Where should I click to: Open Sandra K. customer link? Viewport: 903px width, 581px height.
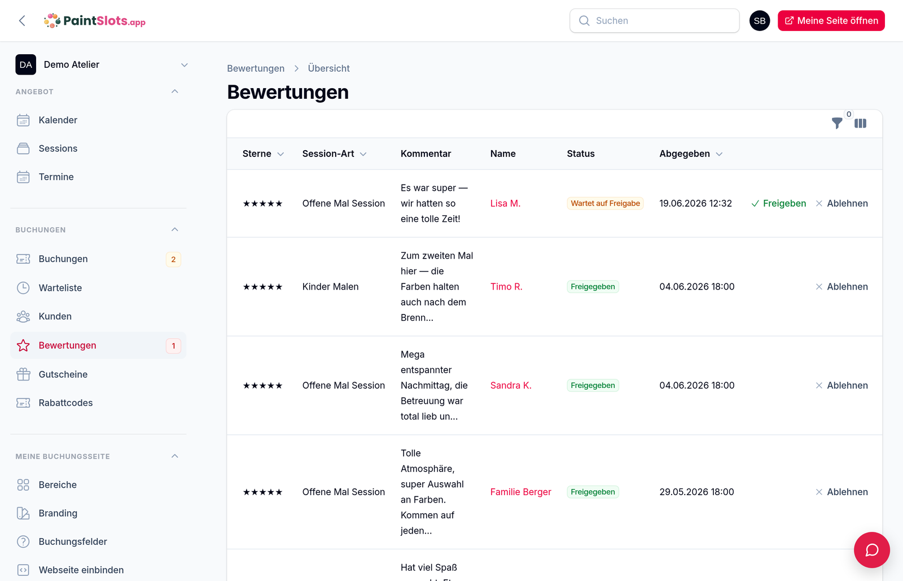tap(511, 386)
